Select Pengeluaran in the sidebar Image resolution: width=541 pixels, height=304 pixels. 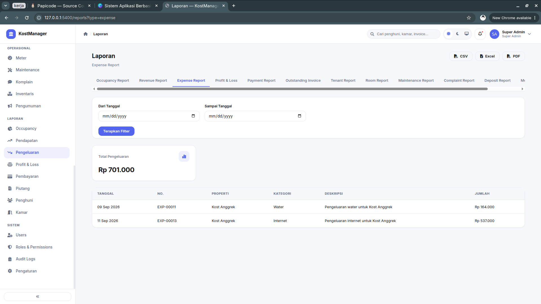pyautogui.click(x=37, y=152)
